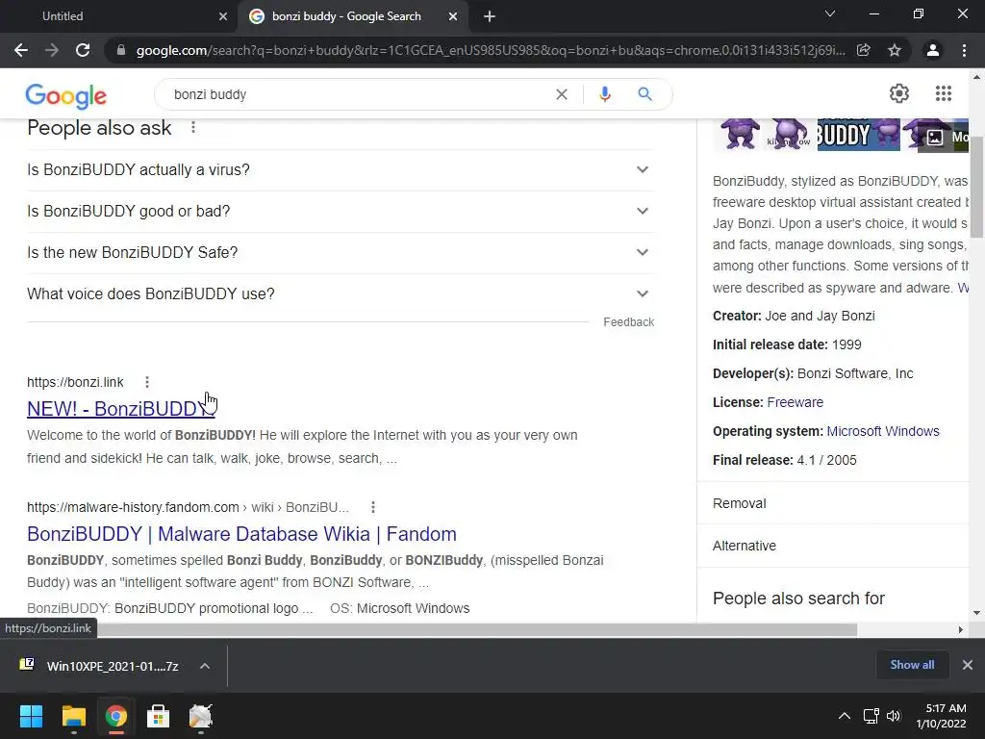Expand "Is BonziBUDDY good or bad?"
985x739 pixels.
pos(341,211)
